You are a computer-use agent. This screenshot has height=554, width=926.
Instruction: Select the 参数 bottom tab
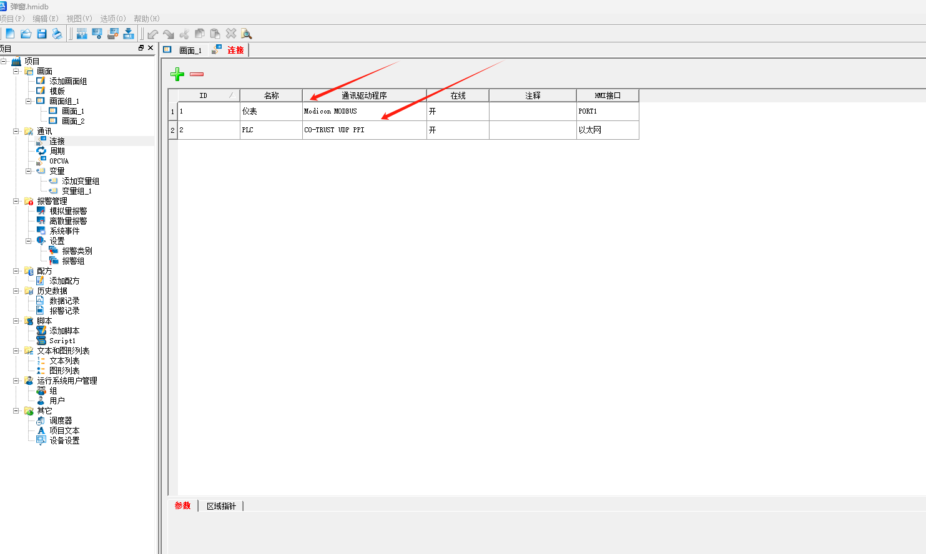pyautogui.click(x=182, y=506)
